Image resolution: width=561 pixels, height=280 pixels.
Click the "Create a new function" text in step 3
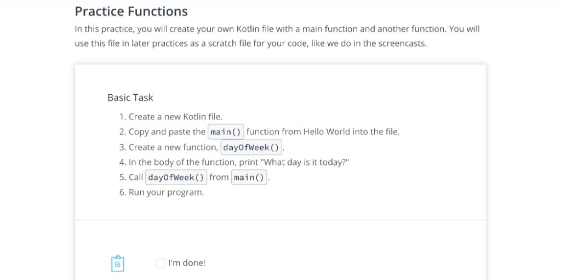click(x=173, y=147)
